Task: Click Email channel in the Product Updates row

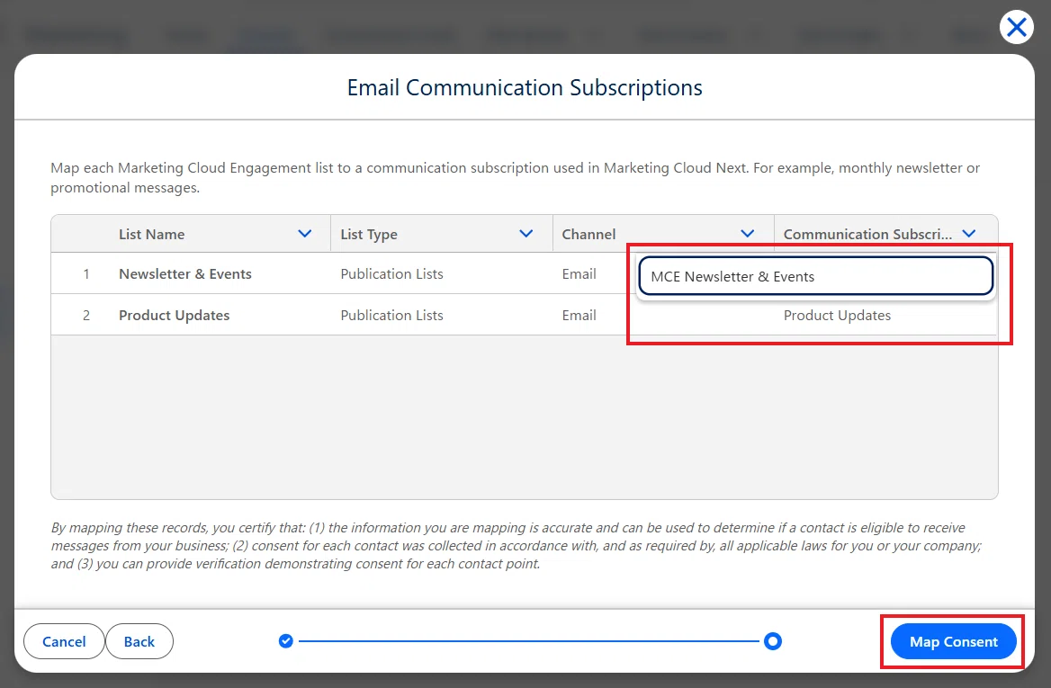Action: coord(579,316)
